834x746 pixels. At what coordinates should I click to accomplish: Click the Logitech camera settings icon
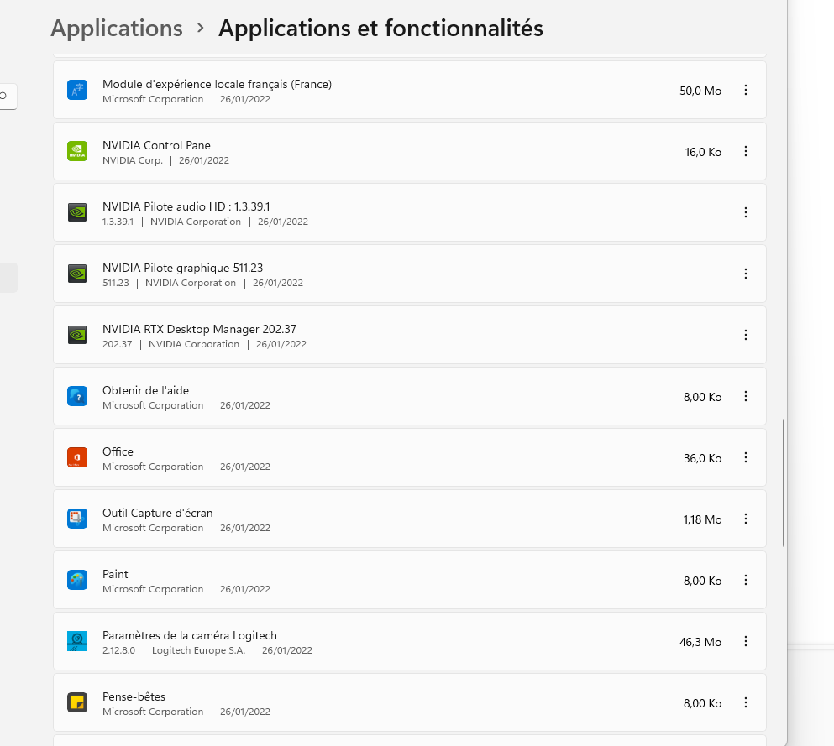(x=77, y=641)
